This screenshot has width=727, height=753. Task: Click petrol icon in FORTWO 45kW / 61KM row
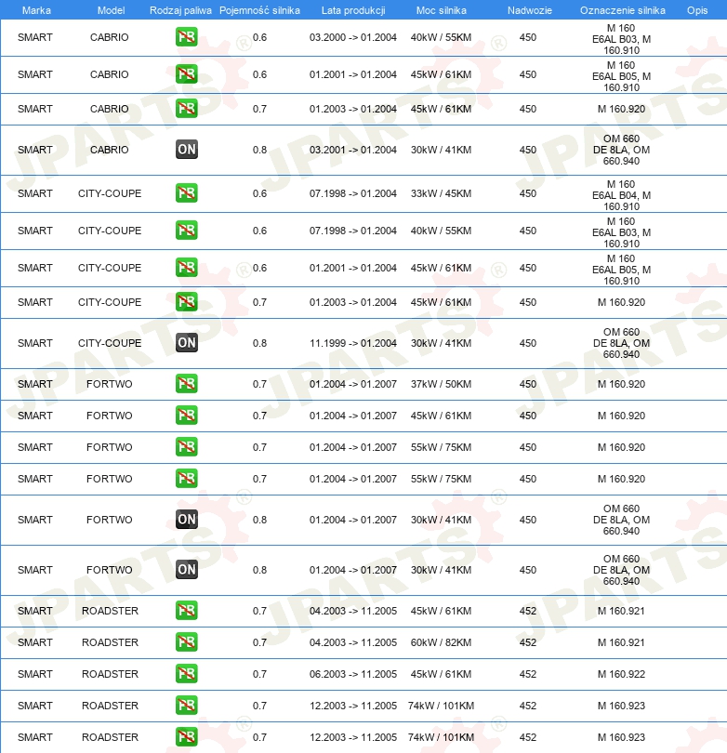coord(186,416)
